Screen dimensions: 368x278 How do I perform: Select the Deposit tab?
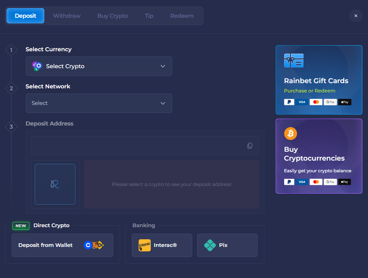click(25, 16)
